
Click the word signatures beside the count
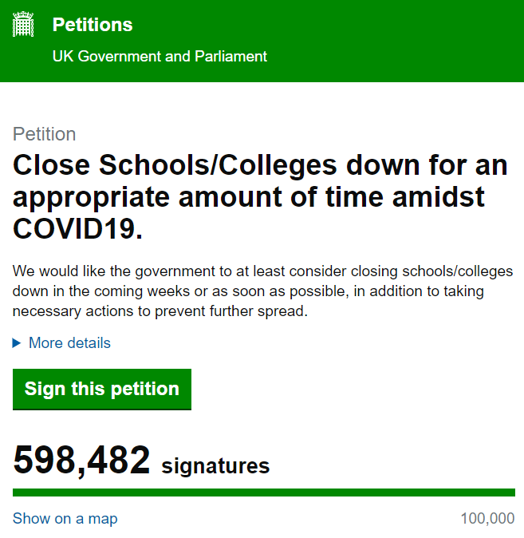[215, 465]
